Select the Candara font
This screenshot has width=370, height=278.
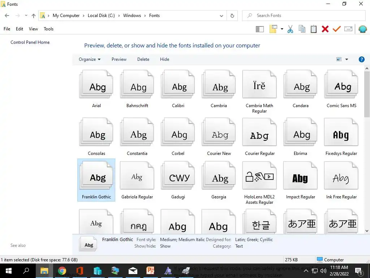pos(300,89)
